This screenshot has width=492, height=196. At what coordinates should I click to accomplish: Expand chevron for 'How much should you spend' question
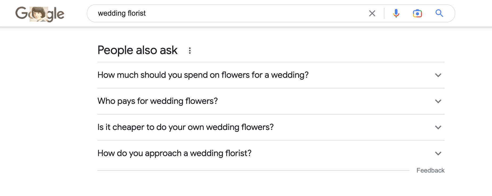(438, 75)
